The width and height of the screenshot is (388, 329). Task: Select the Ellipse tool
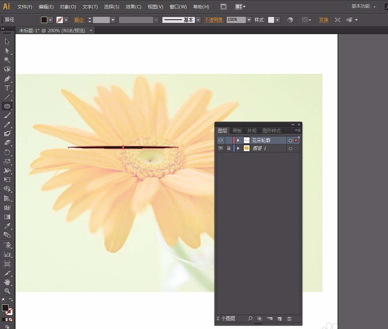coord(7,106)
